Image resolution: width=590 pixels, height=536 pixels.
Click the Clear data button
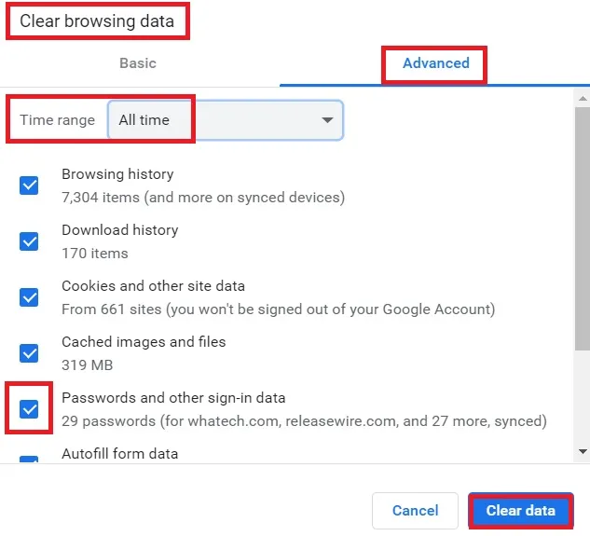coord(520,510)
